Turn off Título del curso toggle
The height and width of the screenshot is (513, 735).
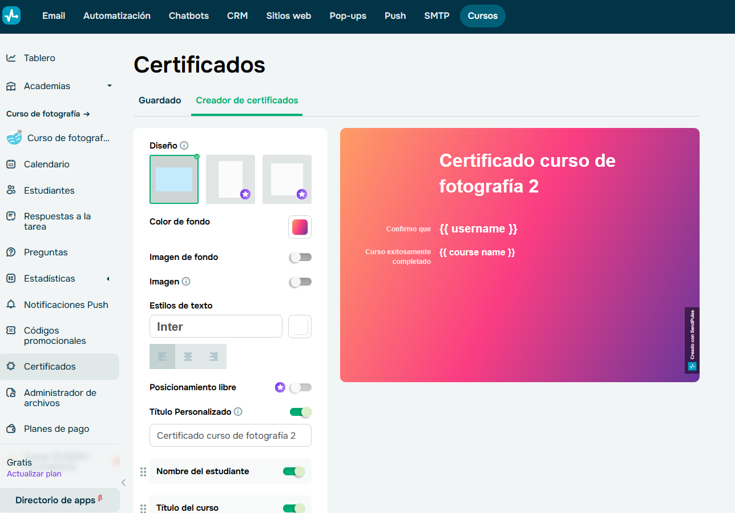tap(294, 508)
